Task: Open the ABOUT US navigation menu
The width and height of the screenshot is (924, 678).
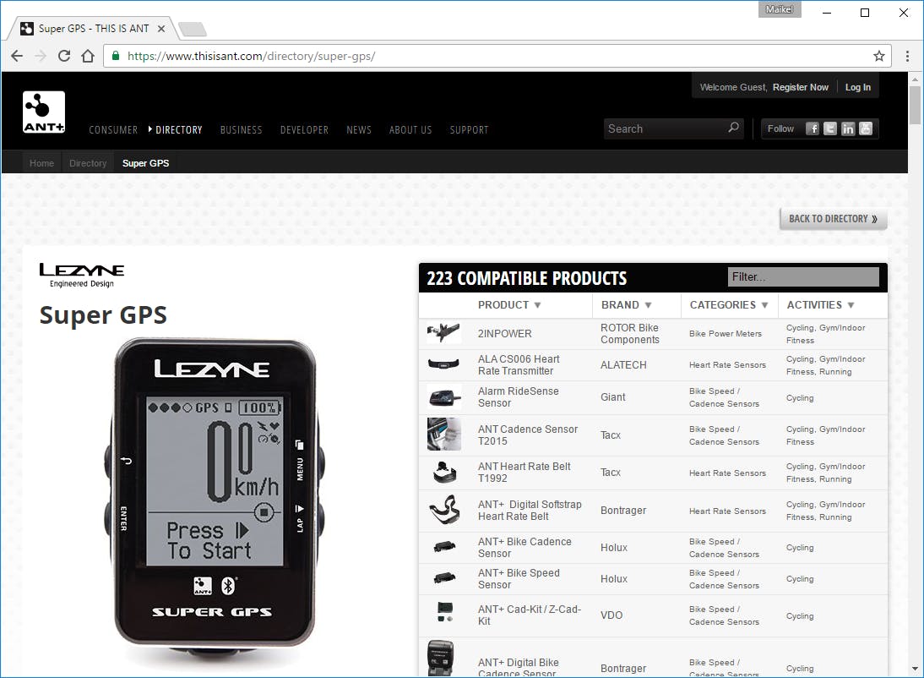Action: (x=410, y=130)
